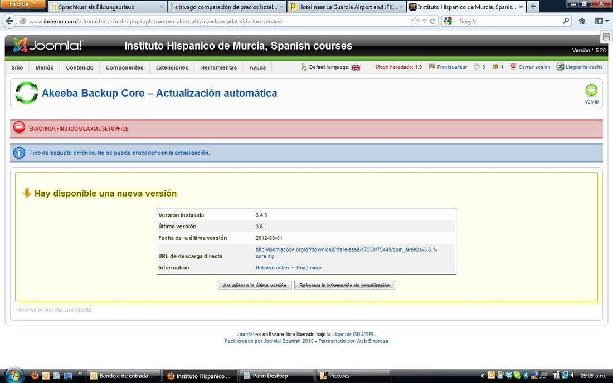The image size is (613, 383).
Task: Click the browser back arrow button
Action: 10,21
